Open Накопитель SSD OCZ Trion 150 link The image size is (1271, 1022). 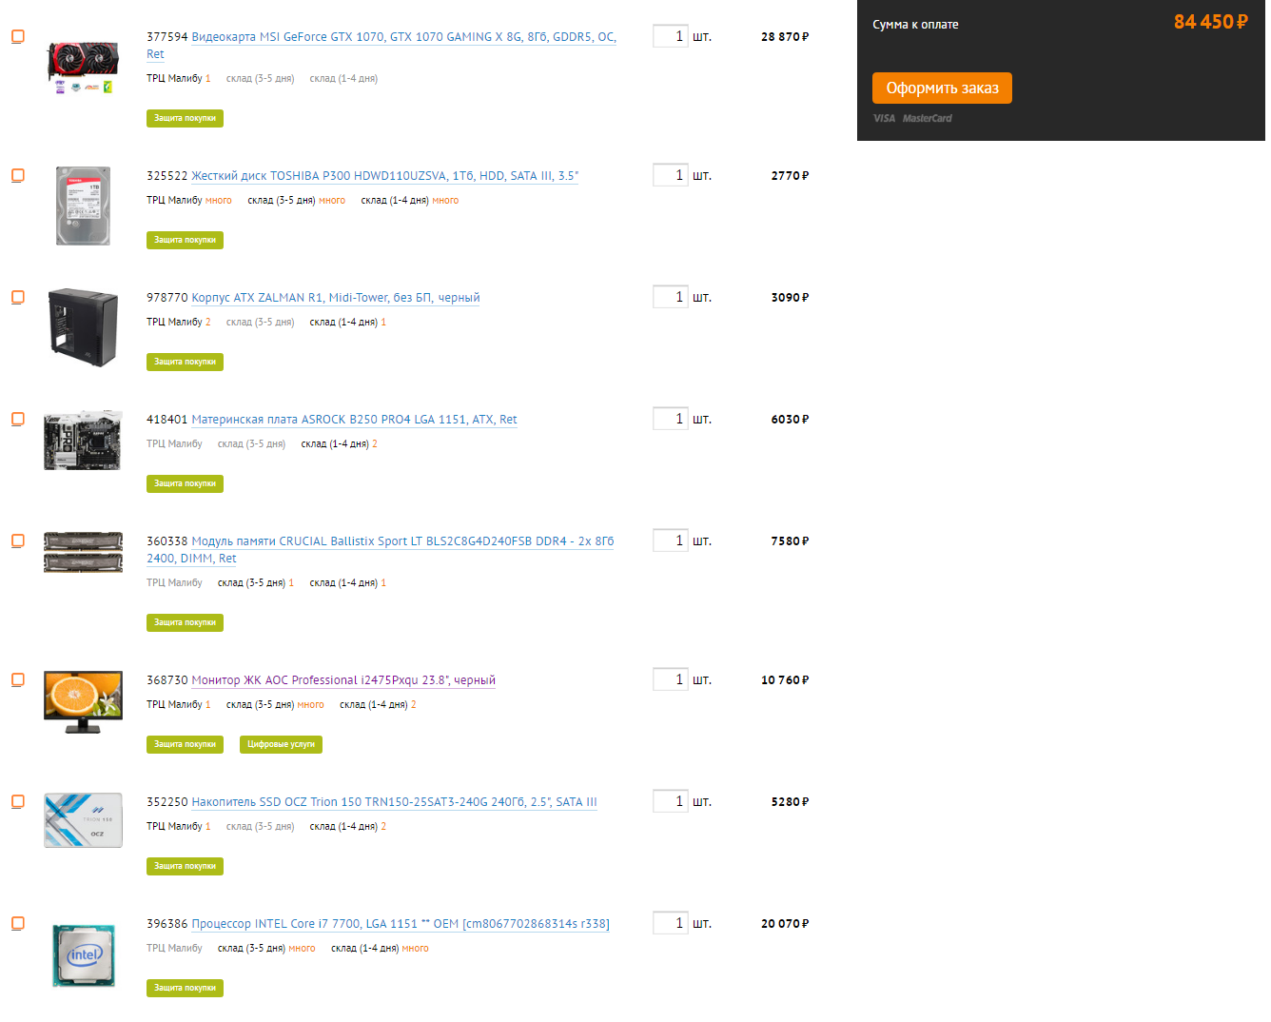pyautogui.click(x=394, y=802)
